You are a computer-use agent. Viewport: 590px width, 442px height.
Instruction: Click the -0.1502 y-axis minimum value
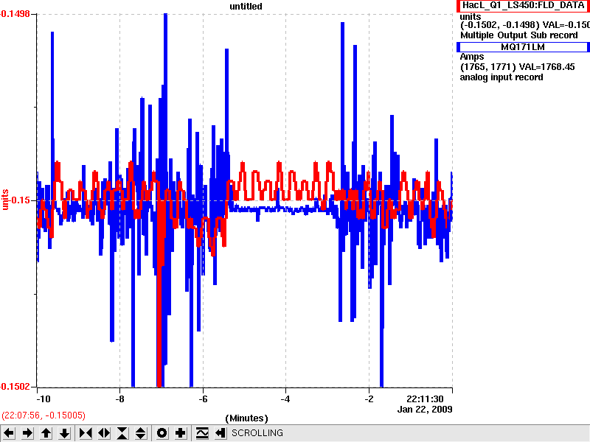14,387
